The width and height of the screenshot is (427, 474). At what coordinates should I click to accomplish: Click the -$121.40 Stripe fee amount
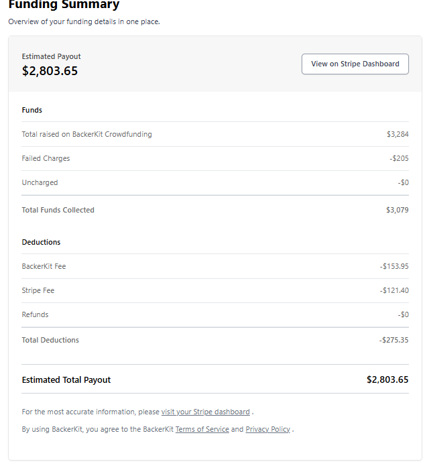tap(394, 290)
